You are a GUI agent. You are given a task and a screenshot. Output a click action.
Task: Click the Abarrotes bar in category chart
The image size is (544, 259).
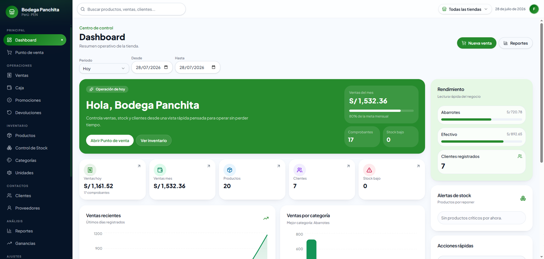pyautogui.click(x=311, y=249)
